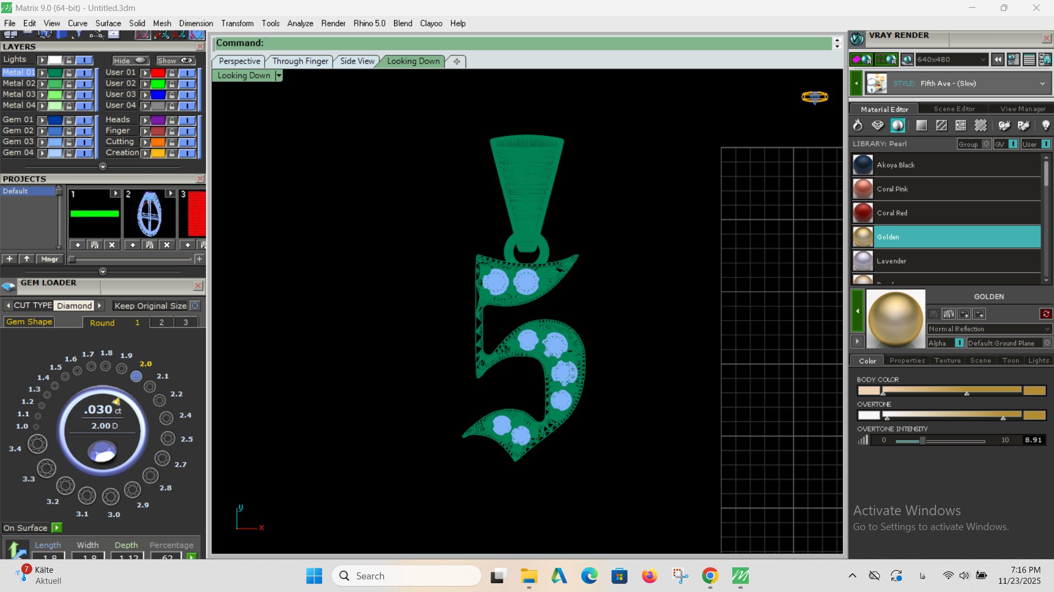Toggle Lights layer visibility switch

[x=84, y=60]
